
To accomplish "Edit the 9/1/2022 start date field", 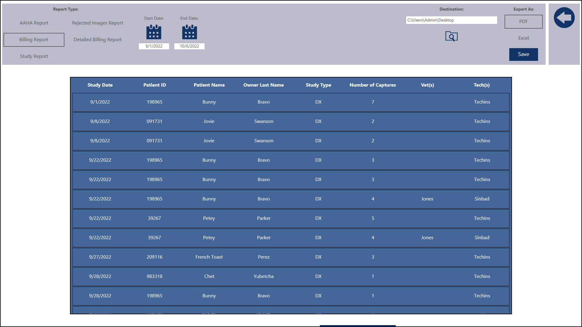I will tap(154, 46).
